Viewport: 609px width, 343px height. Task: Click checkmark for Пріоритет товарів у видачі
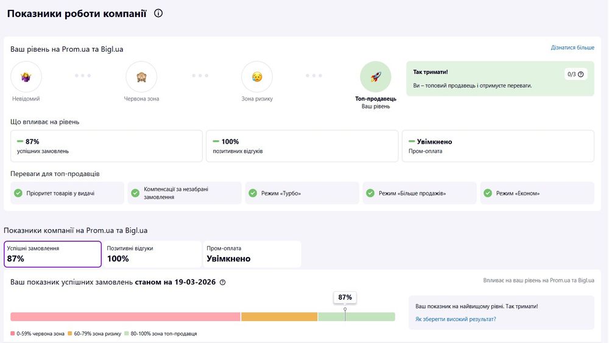tap(18, 193)
